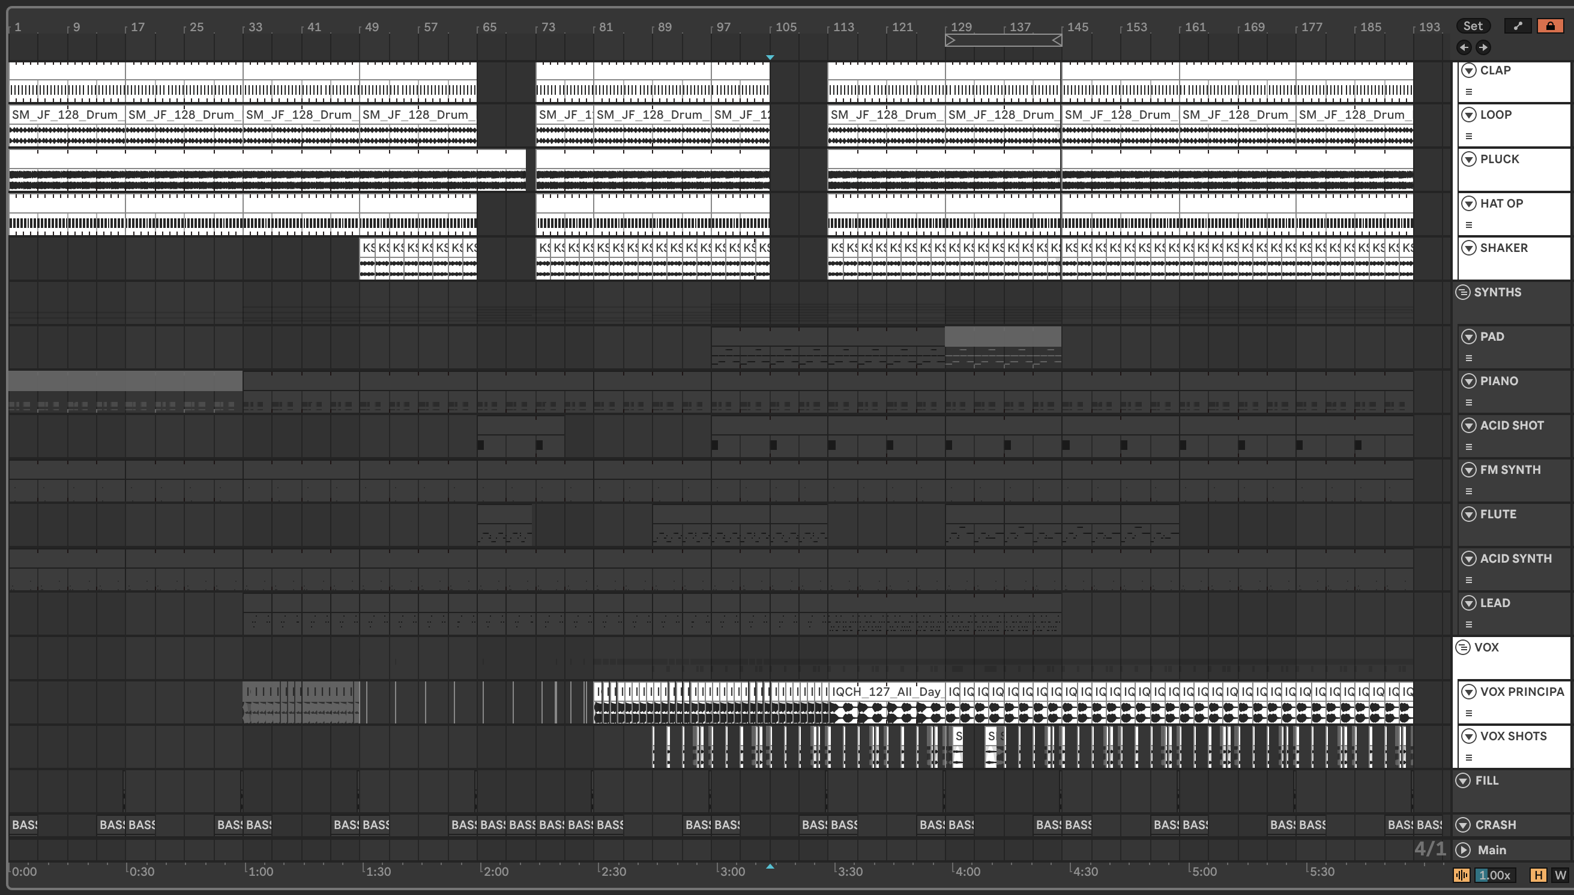Image resolution: width=1574 pixels, height=895 pixels.
Task: Open PAD track lanes icon
Action: (x=1469, y=358)
